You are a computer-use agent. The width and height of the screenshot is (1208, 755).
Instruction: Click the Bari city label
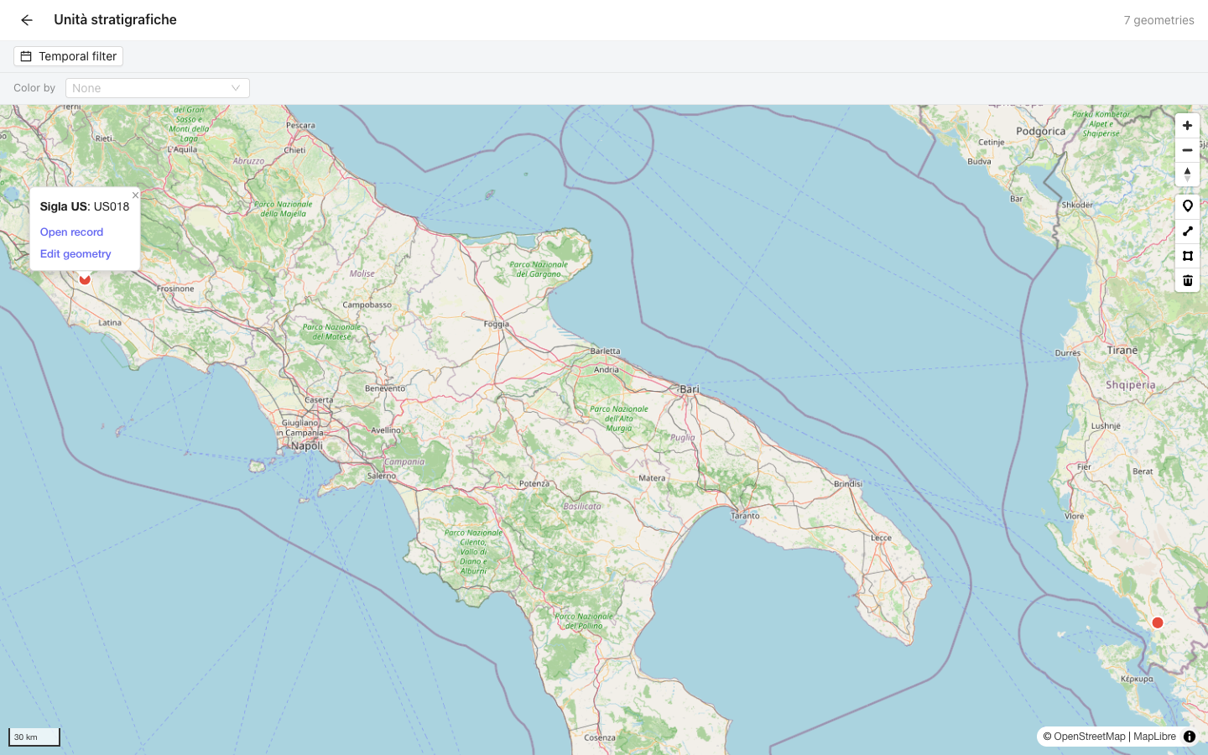click(x=690, y=389)
